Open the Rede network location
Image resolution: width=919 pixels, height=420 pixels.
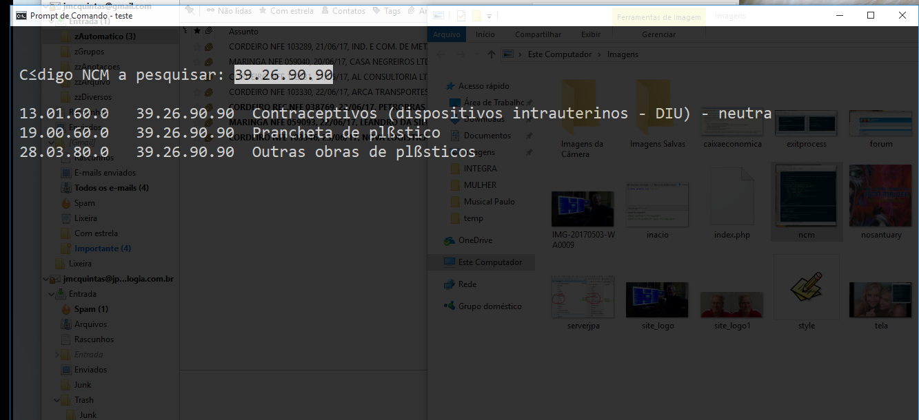tap(467, 284)
